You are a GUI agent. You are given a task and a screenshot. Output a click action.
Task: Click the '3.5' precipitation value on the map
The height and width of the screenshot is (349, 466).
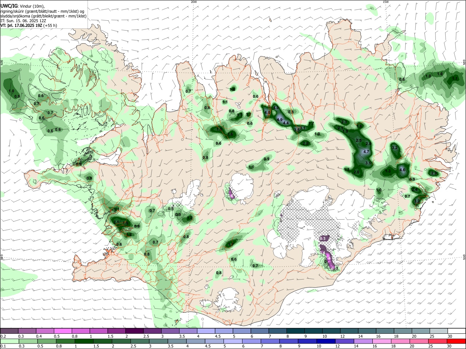297,130
